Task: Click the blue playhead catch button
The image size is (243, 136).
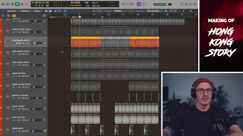Action: coord(65,11)
